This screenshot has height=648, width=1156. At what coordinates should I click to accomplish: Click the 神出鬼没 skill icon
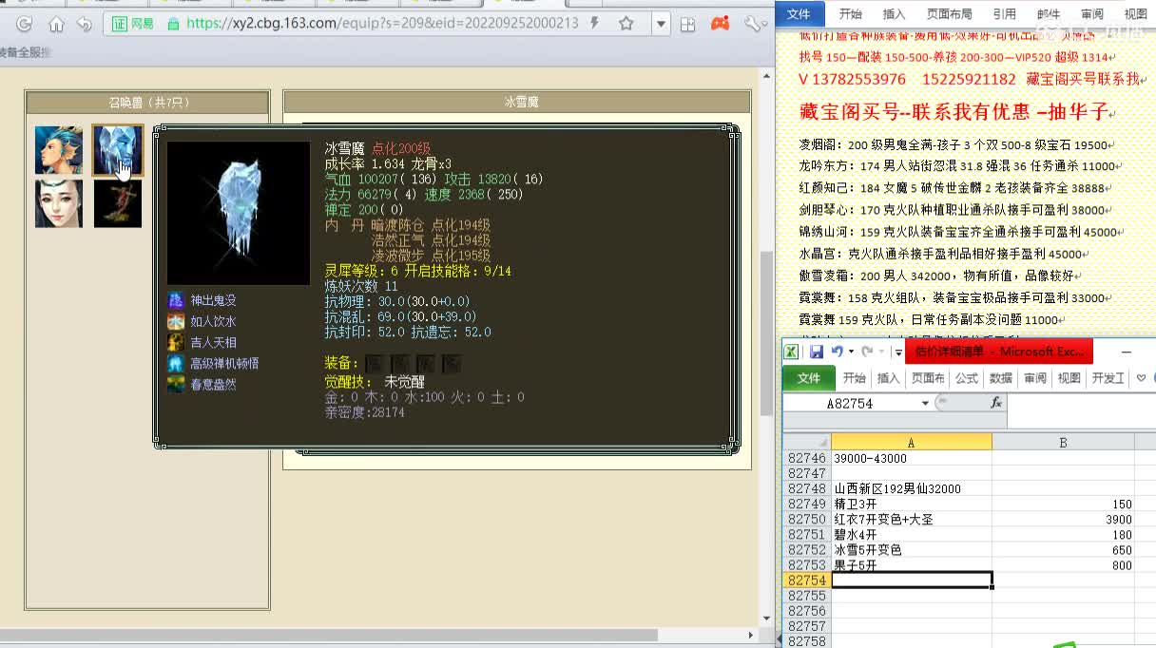click(176, 300)
